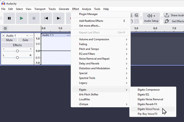Screen dimensions: 184x122
Task: Expand EQ and Filters submenu
Action: click(x=101, y=54)
